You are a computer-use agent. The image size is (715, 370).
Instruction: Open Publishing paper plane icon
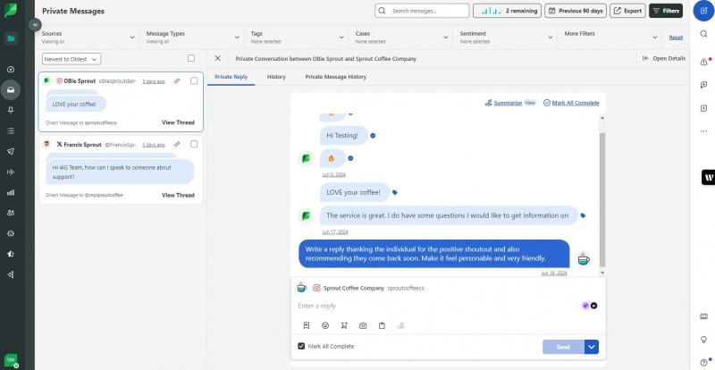(11, 151)
